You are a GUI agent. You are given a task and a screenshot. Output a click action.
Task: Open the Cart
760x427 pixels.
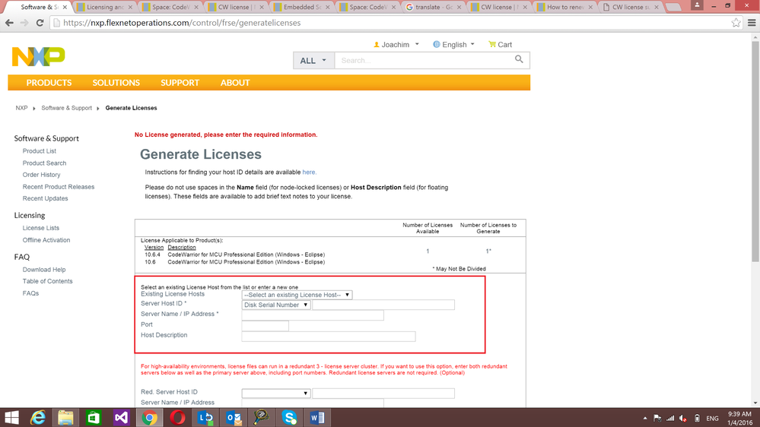coord(501,45)
